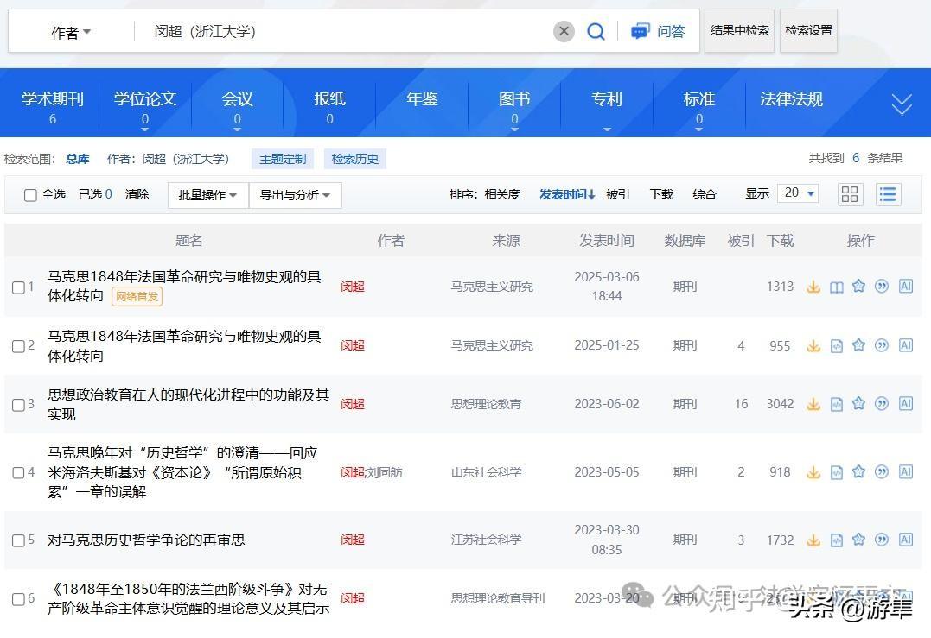The image size is (931, 638).
Task: Favorite the third result with star icon
Action: click(x=858, y=403)
